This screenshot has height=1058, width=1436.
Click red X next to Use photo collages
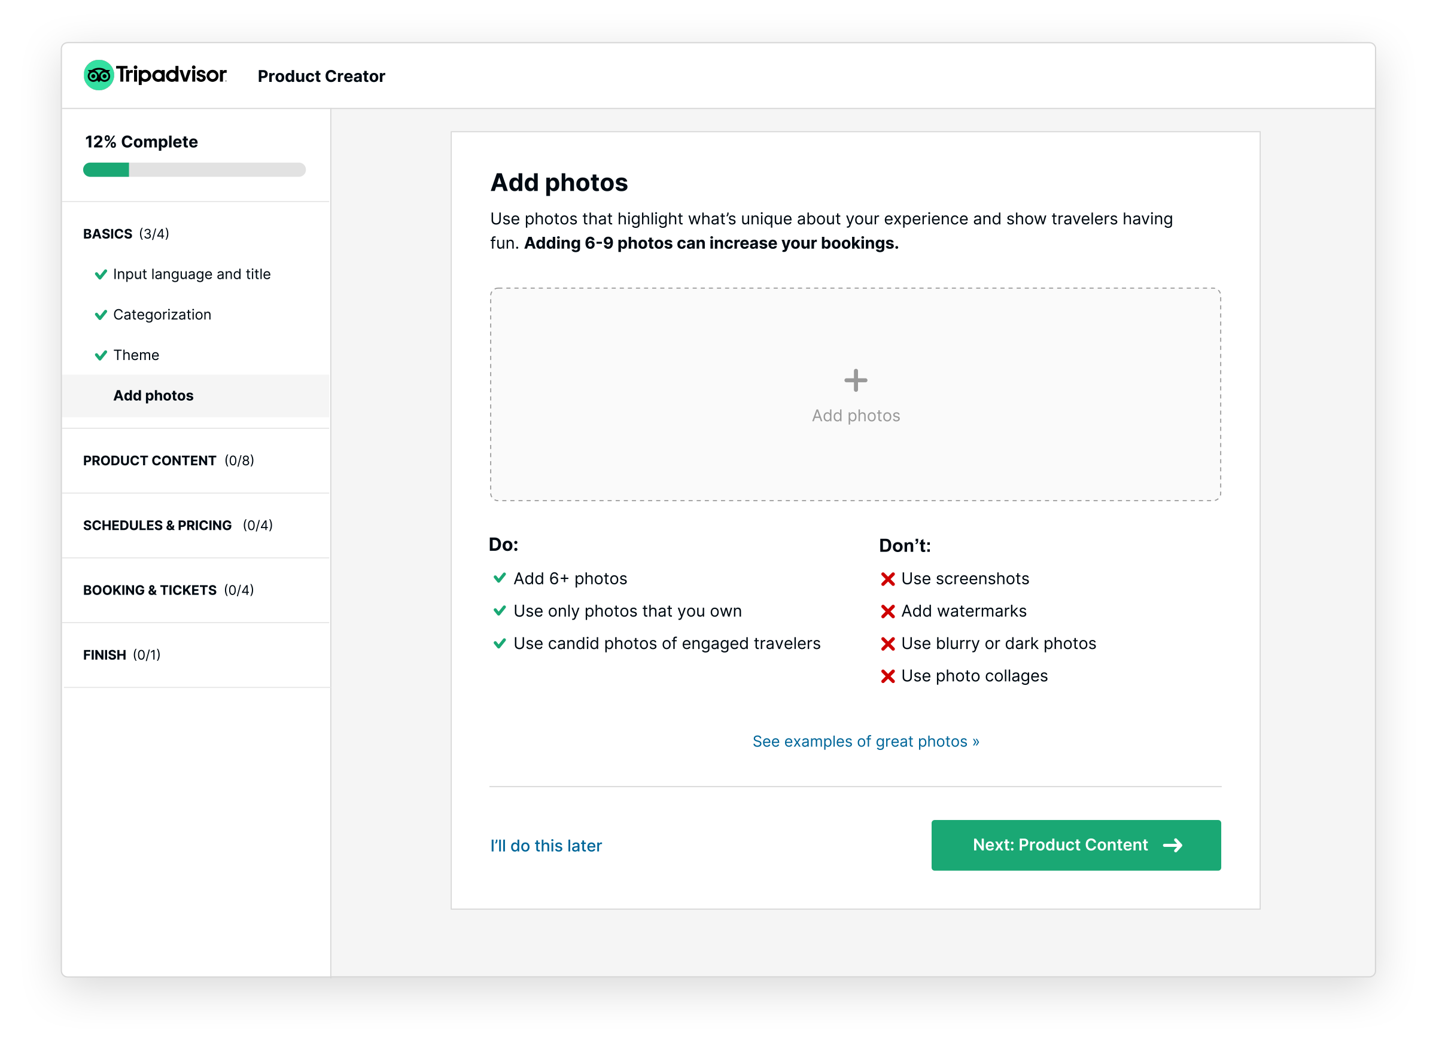tap(887, 676)
